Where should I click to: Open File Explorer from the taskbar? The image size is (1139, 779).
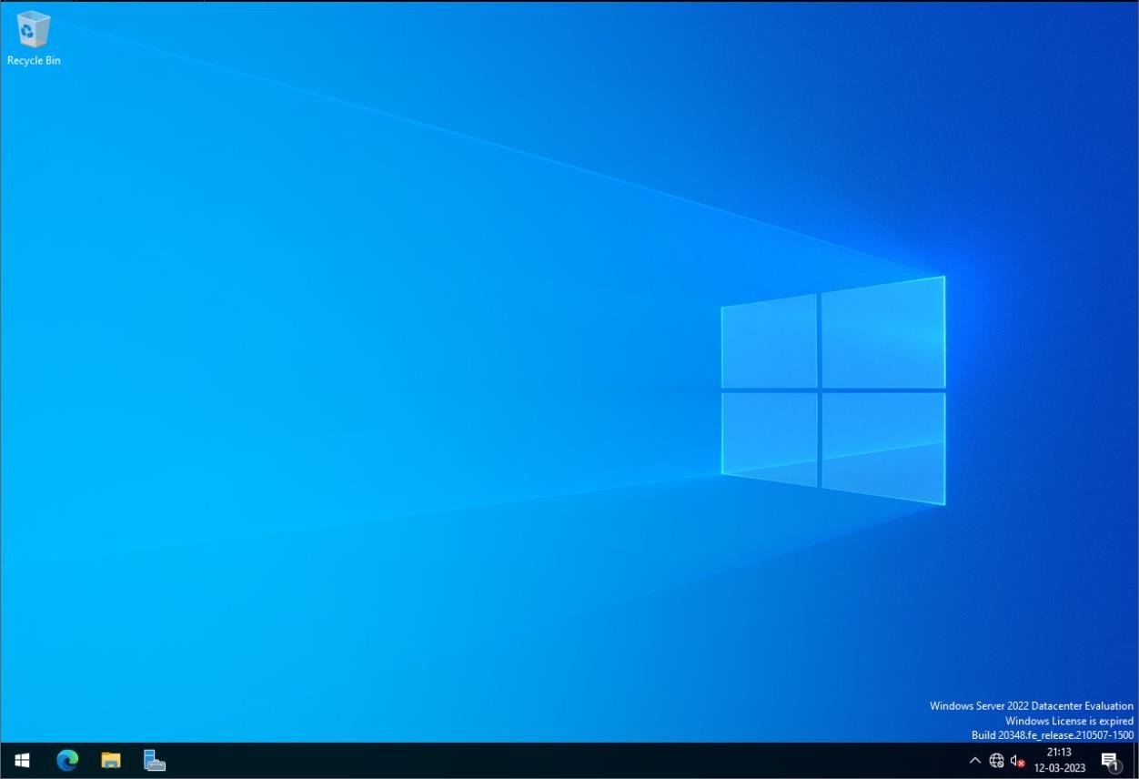click(x=111, y=761)
